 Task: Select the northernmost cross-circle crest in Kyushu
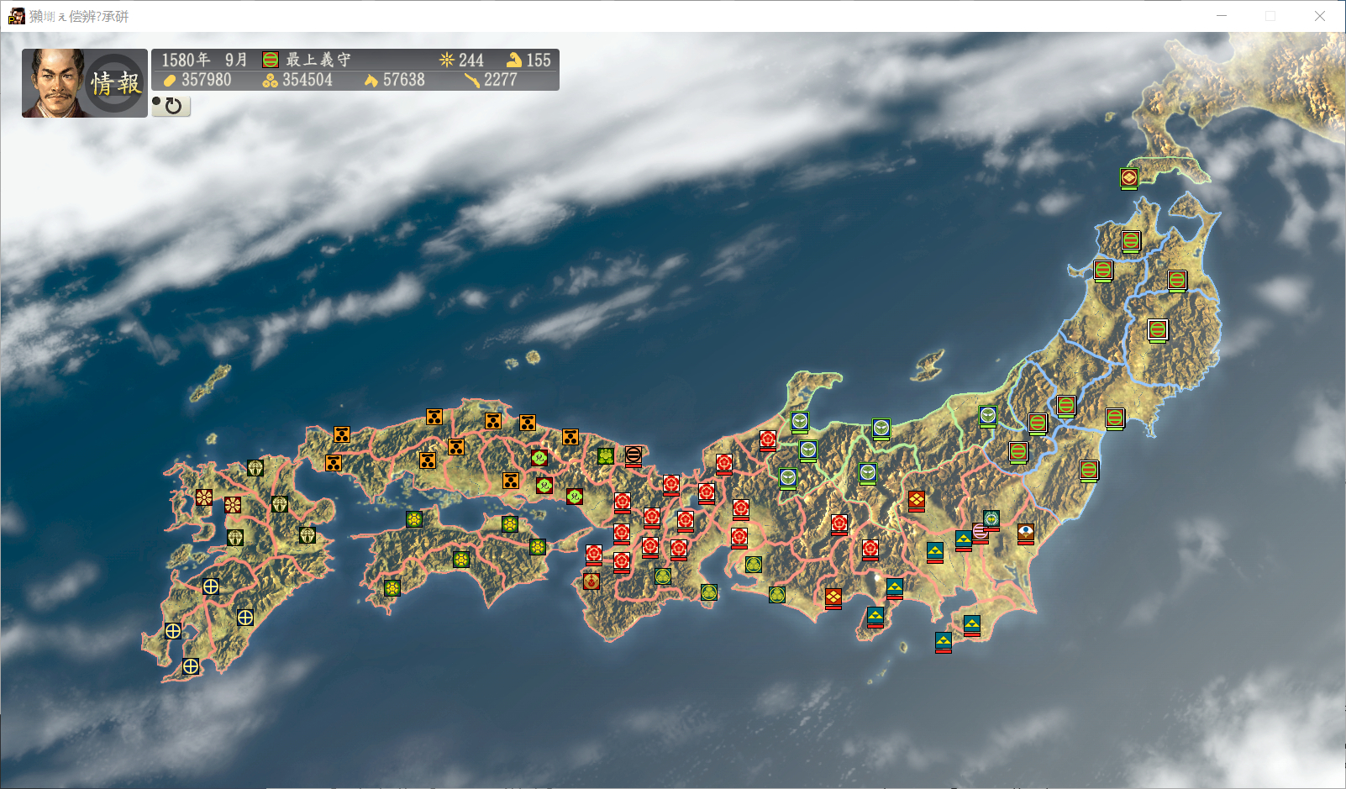tap(211, 586)
